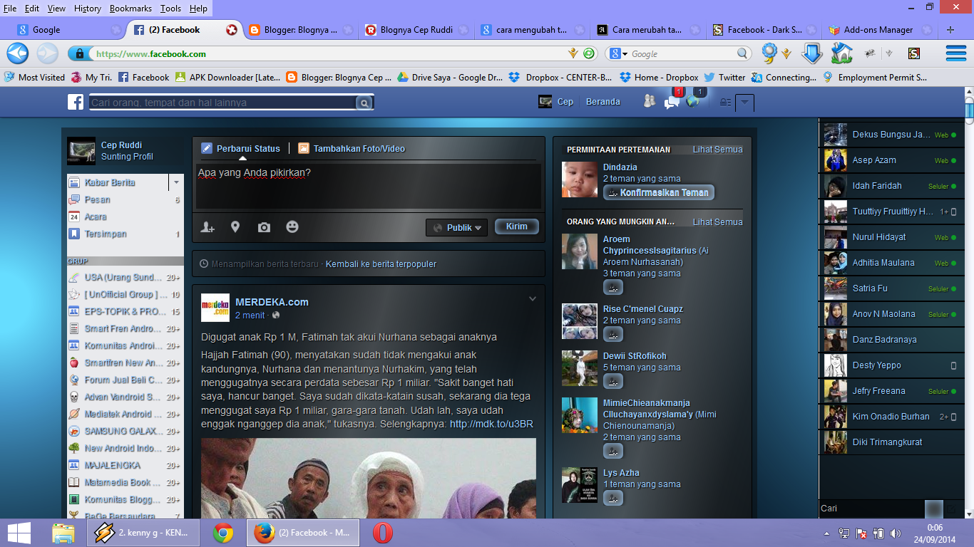Image resolution: width=974 pixels, height=547 pixels.
Task: Open the blue downloads arrow icon
Action: 811,53
